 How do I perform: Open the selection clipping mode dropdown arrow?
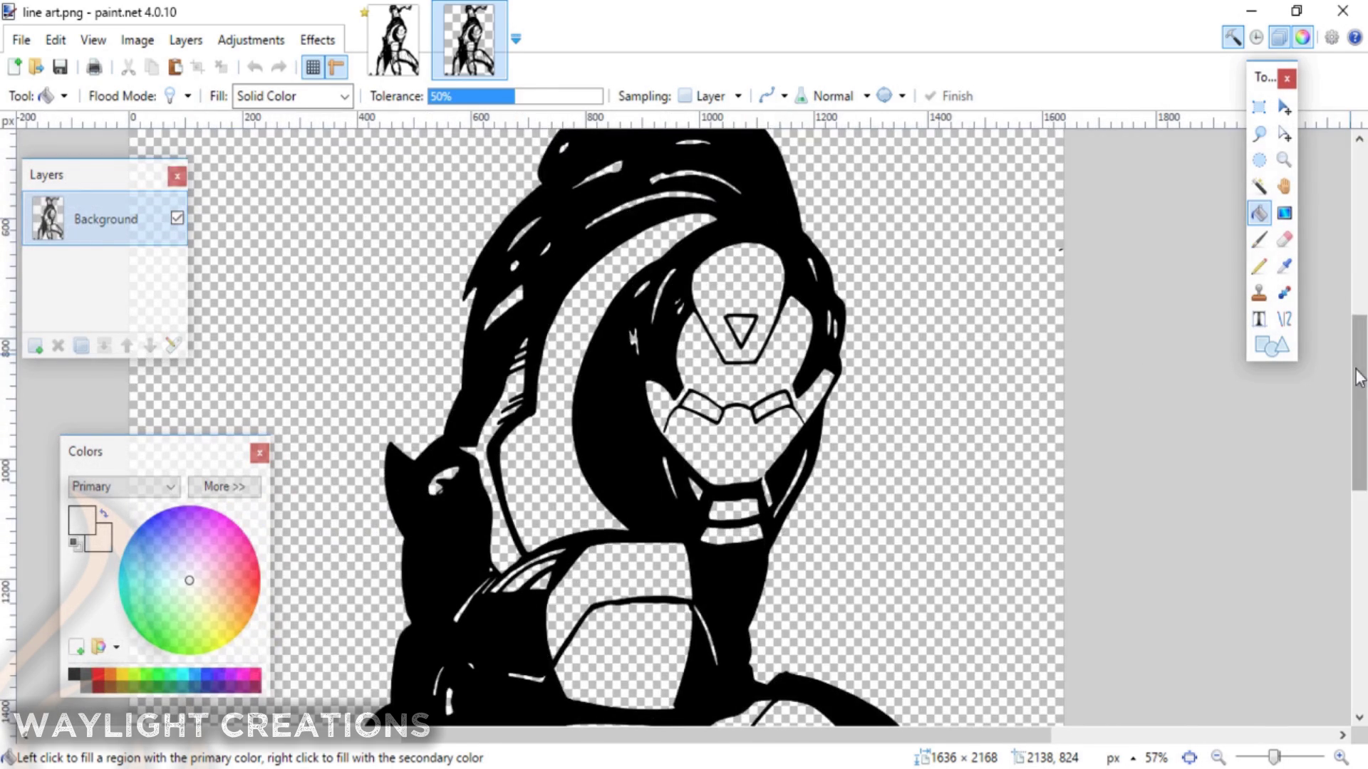point(902,96)
